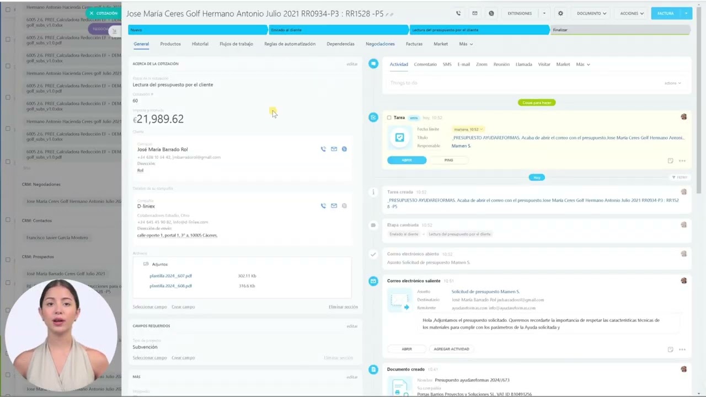Viewport: 706px width, 397px height.
Task: Open the Flujos de trabajo tab
Action: 236,44
